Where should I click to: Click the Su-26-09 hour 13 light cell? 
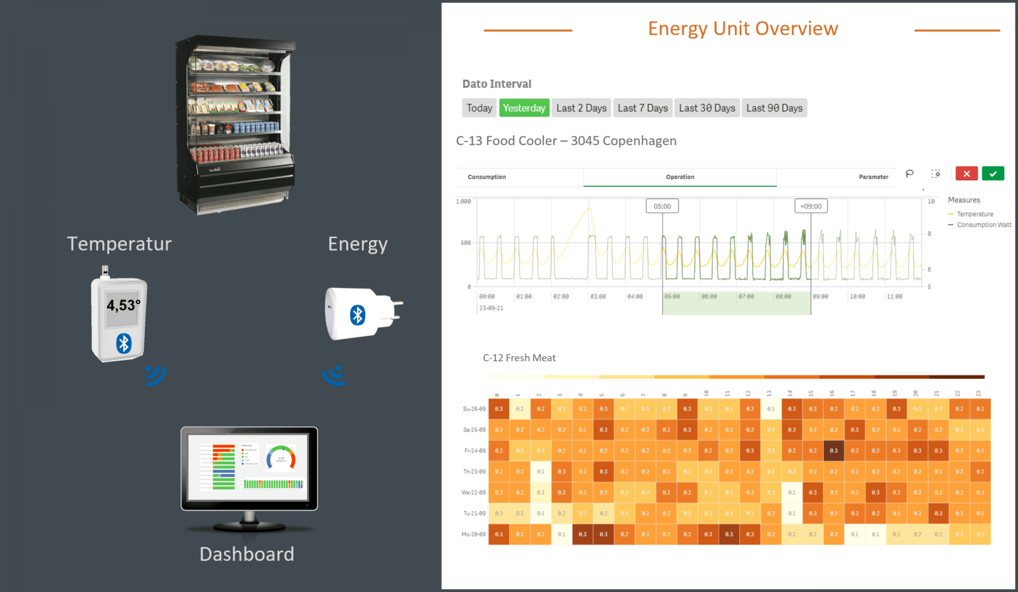771,409
